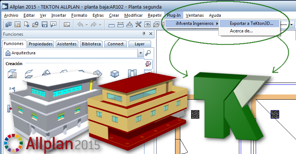Open the dropdown arrow next to Redo

(100, 25)
